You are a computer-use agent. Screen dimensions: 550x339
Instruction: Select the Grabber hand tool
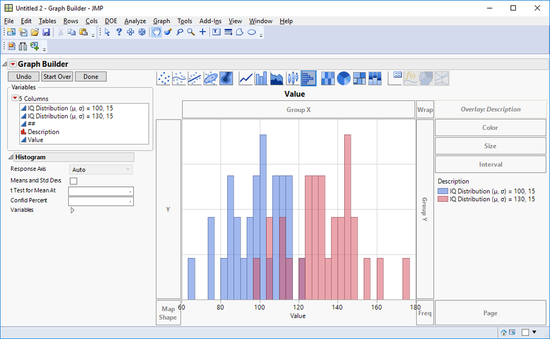tap(156, 33)
